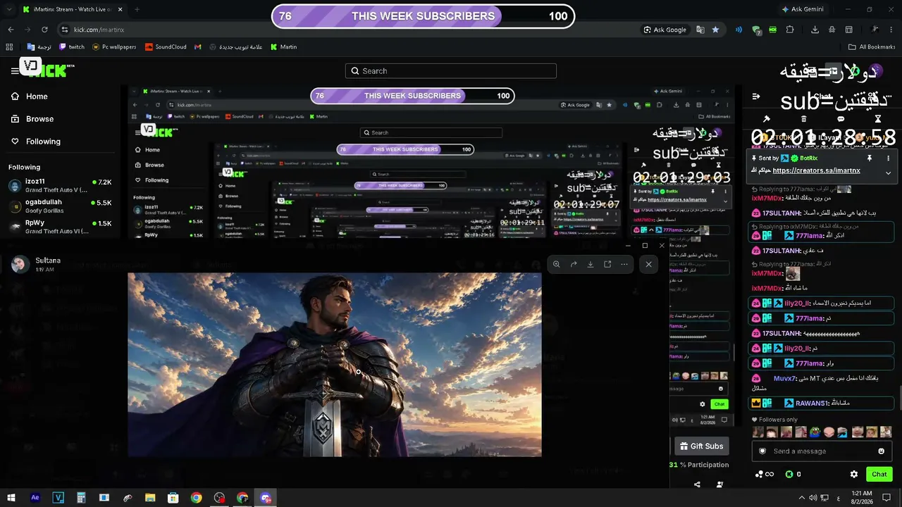The width and height of the screenshot is (902, 507).
Task: Expand the pinned BotRix message chevron
Action: tap(888, 173)
